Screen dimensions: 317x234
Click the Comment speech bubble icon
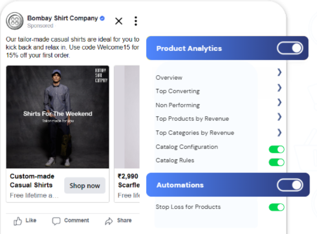point(56,221)
